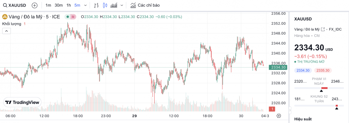
Task: Collapse the indicator legend with chevron
Action: [x=6, y=31]
